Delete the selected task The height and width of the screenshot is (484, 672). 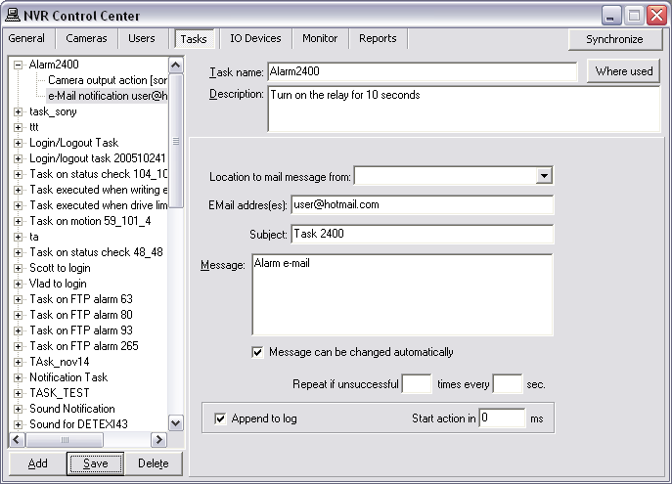tap(153, 463)
